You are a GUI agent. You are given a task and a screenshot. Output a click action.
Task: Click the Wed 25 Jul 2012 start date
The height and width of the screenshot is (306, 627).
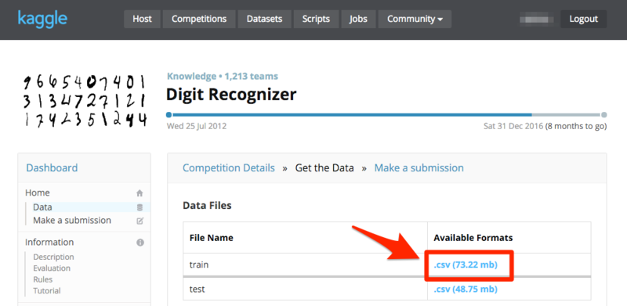click(x=197, y=126)
